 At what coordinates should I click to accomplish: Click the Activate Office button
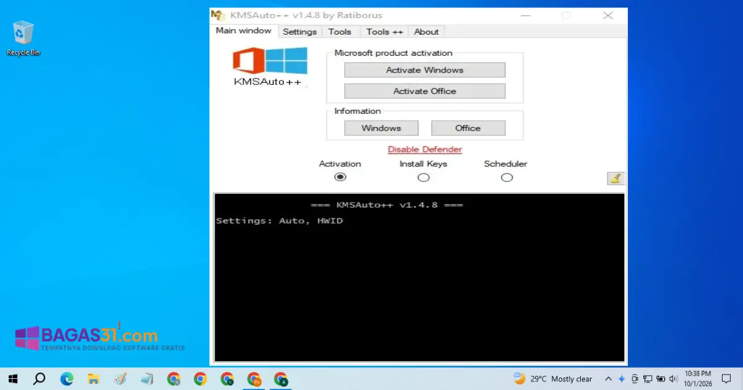tap(425, 91)
